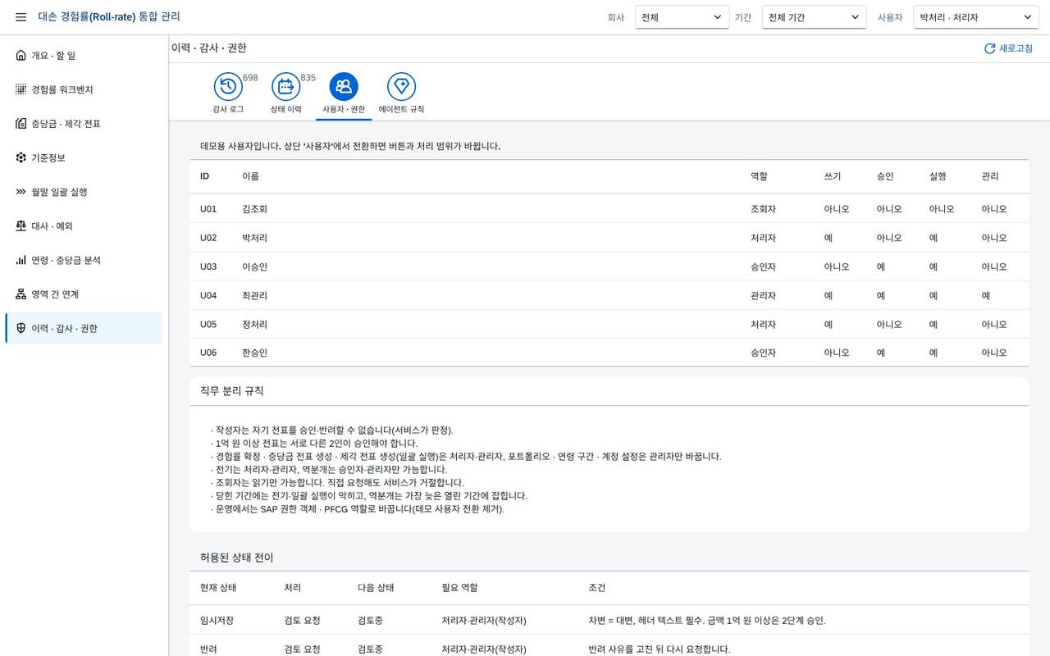Click the 새로고침 button label
1050x656 pixels.
tap(1016, 48)
